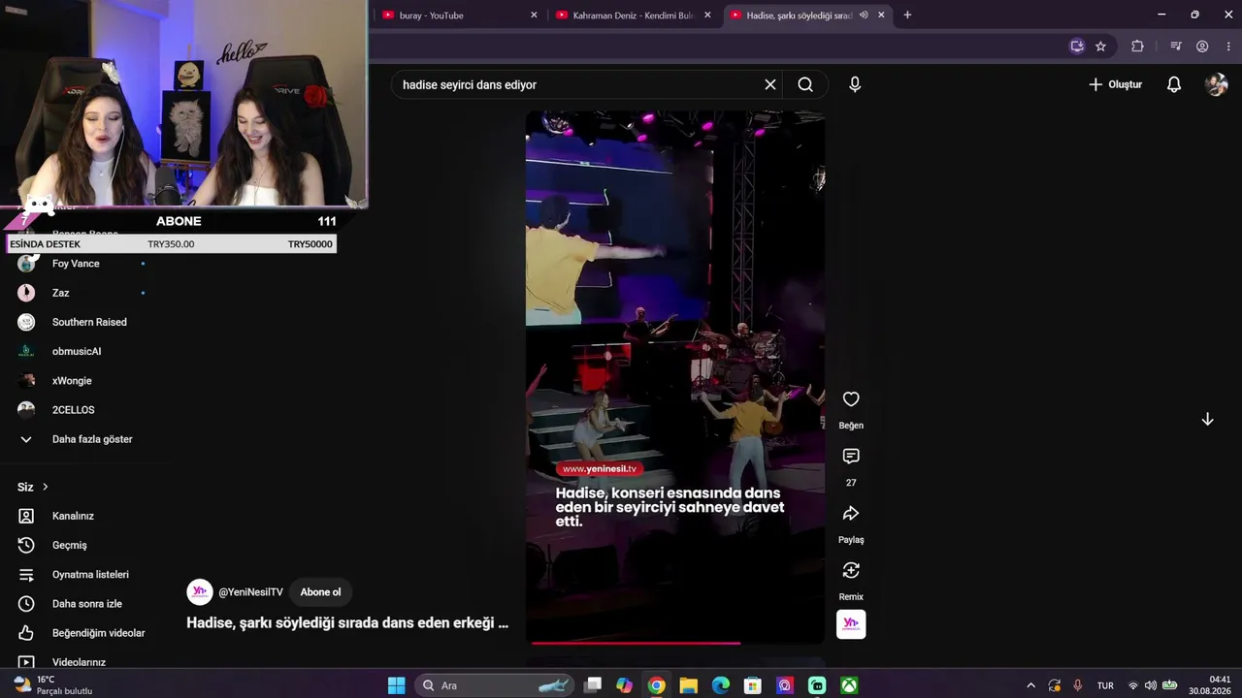Open the YouTube account avatar menu

click(x=1216, y=84)
